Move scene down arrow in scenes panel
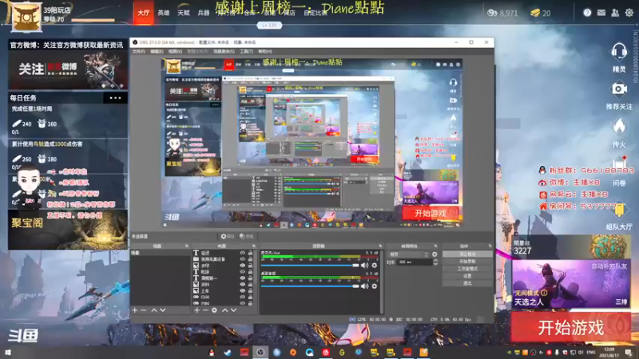This screenshot has width=639, height=359. 163,310
